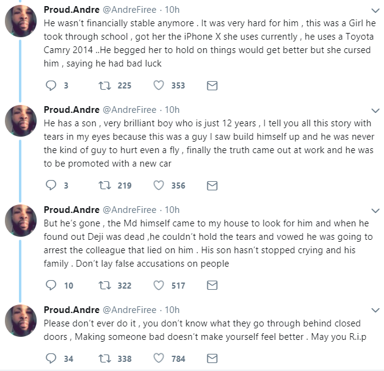Like the tweet with 517 likes
Image resolution: width=384 pixels, height=371 pixels.
[159, 285]
